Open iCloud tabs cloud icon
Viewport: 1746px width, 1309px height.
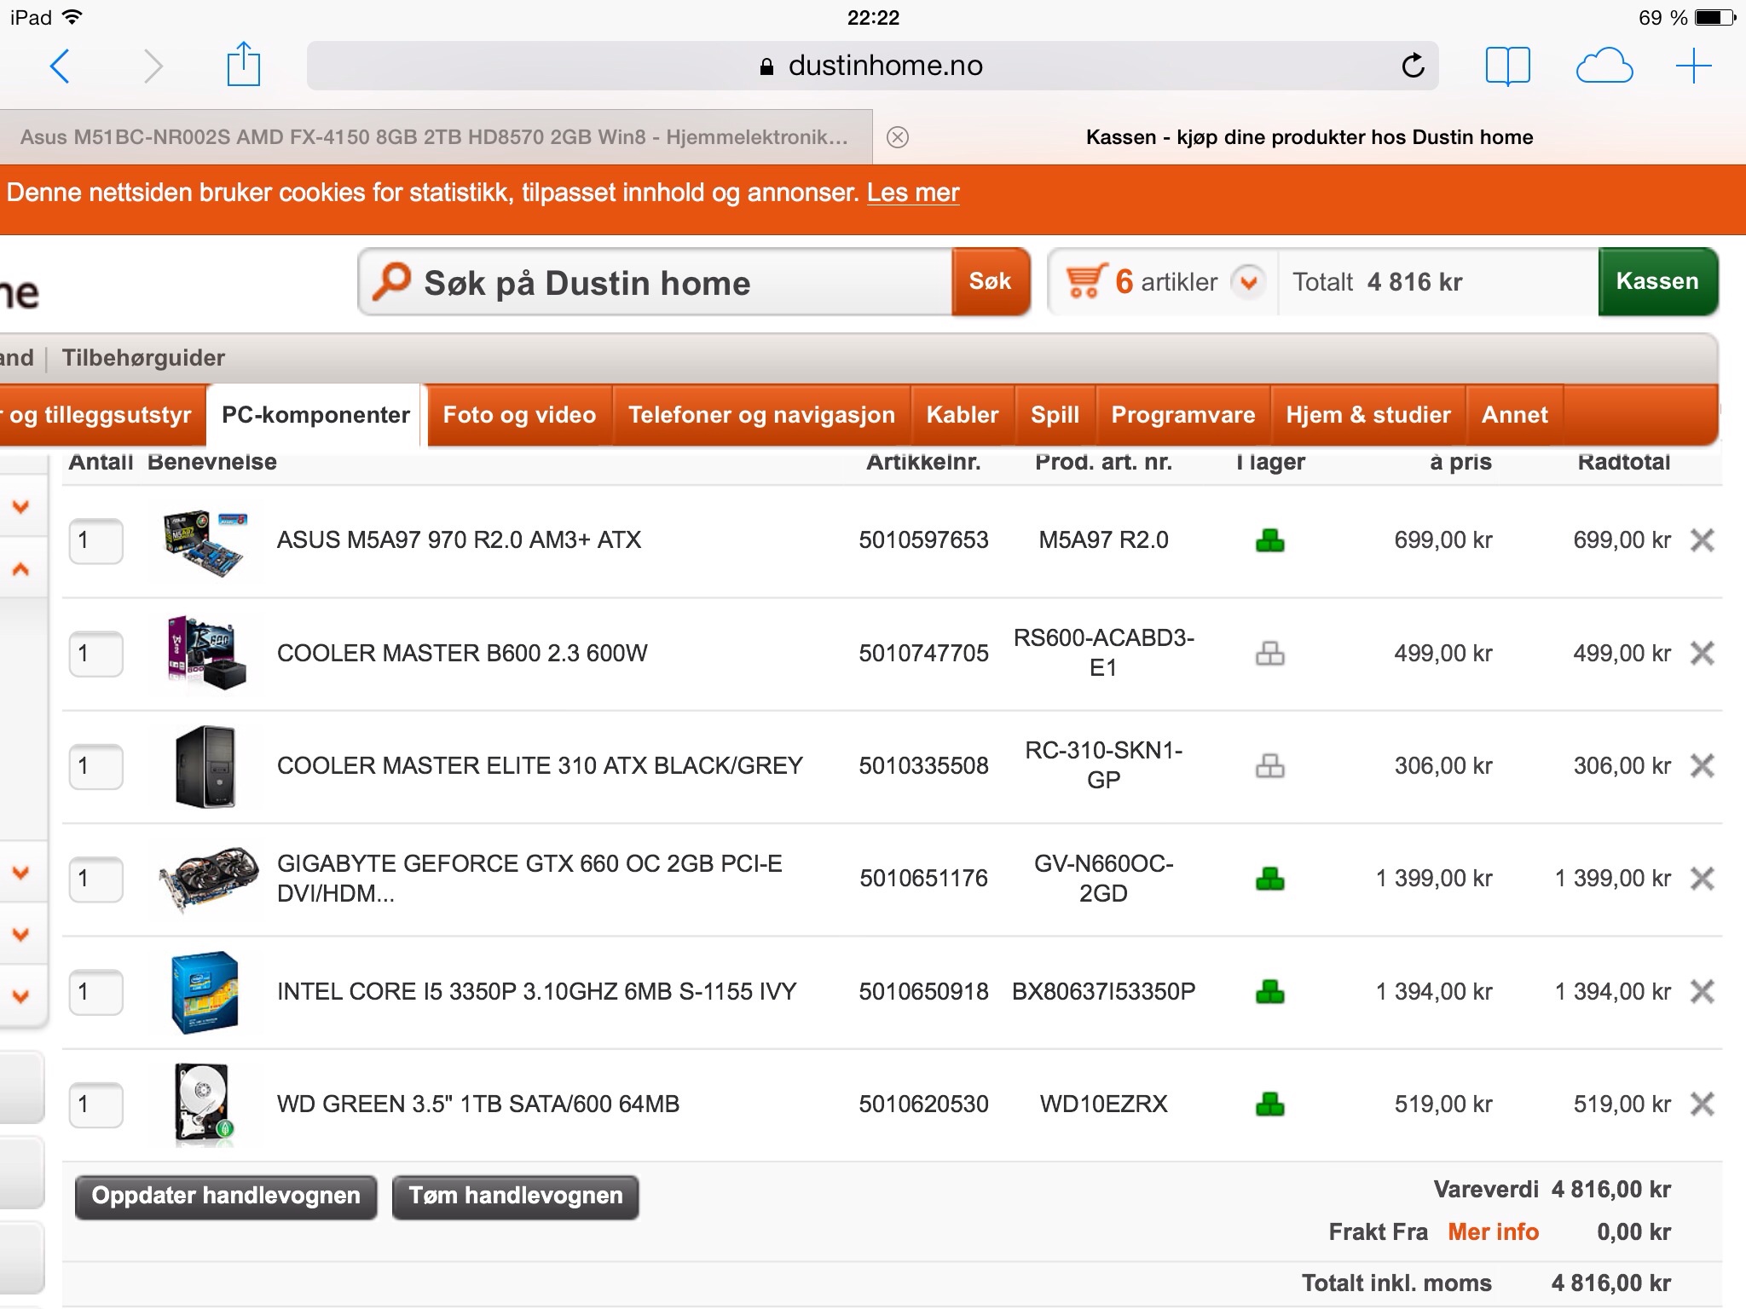tap(1604, 66)
